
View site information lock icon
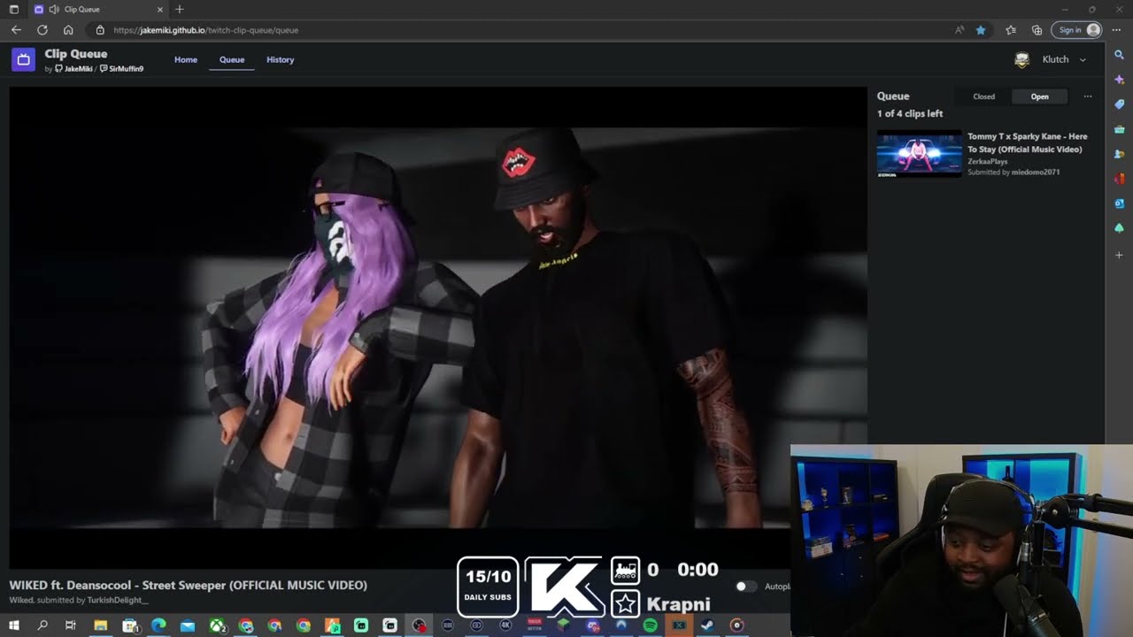pos(100,30)
